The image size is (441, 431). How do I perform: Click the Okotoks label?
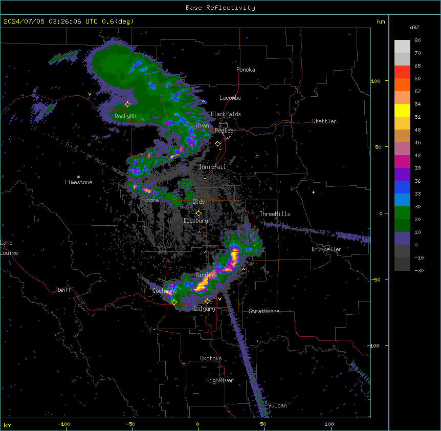(x=211, y=358)
